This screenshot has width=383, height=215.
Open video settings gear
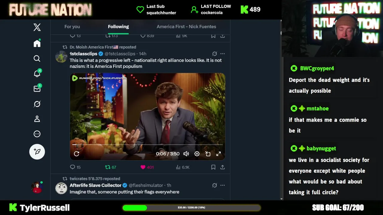tap(197, 154)
